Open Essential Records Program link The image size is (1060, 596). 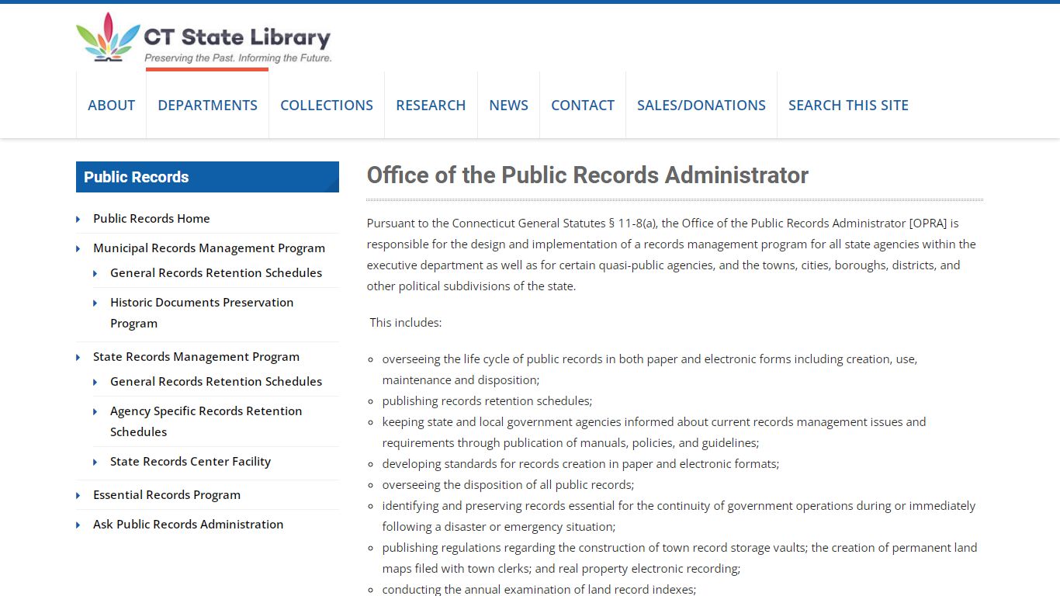pos(167,495)
